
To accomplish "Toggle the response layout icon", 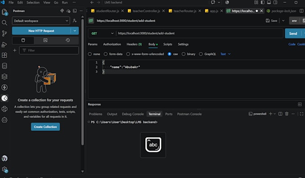I will [300, 104].
